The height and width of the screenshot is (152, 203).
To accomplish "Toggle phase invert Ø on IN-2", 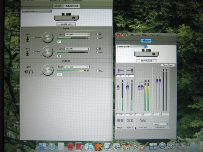I will point(97,49).
